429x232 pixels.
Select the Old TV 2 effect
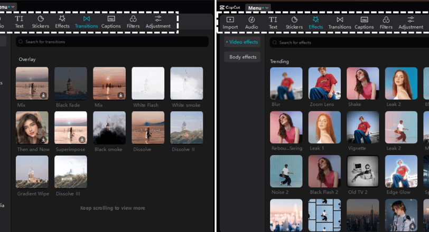click(363, 171)
